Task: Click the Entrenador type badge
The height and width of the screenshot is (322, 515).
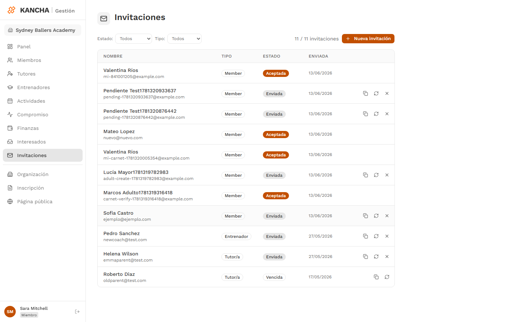Action: click(x=236, y=236)
